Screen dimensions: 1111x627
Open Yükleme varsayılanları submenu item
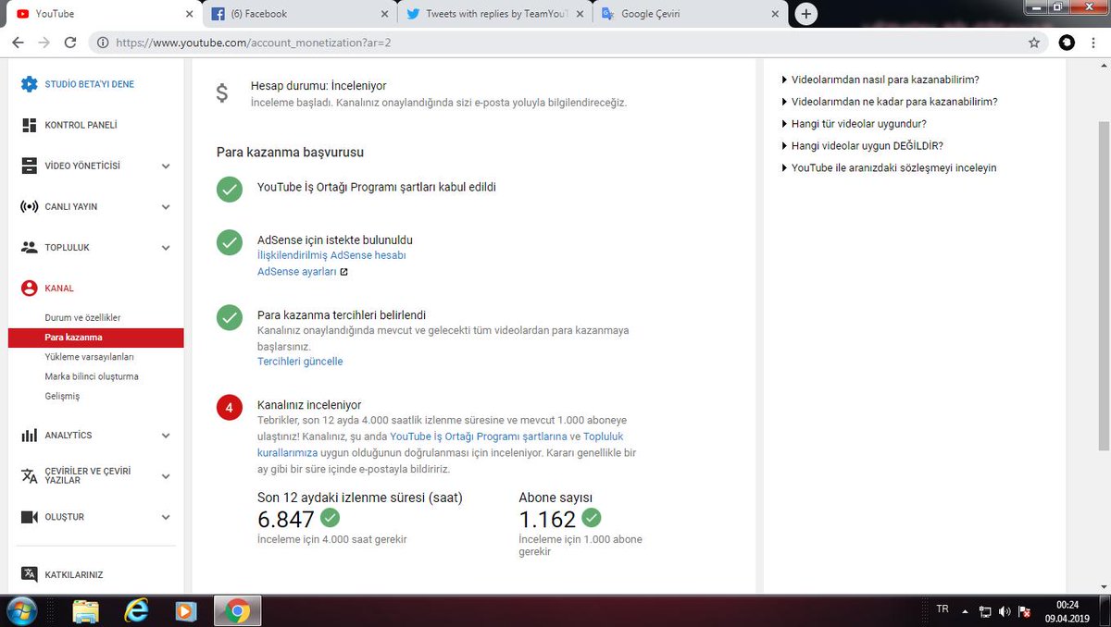point(90,357)
